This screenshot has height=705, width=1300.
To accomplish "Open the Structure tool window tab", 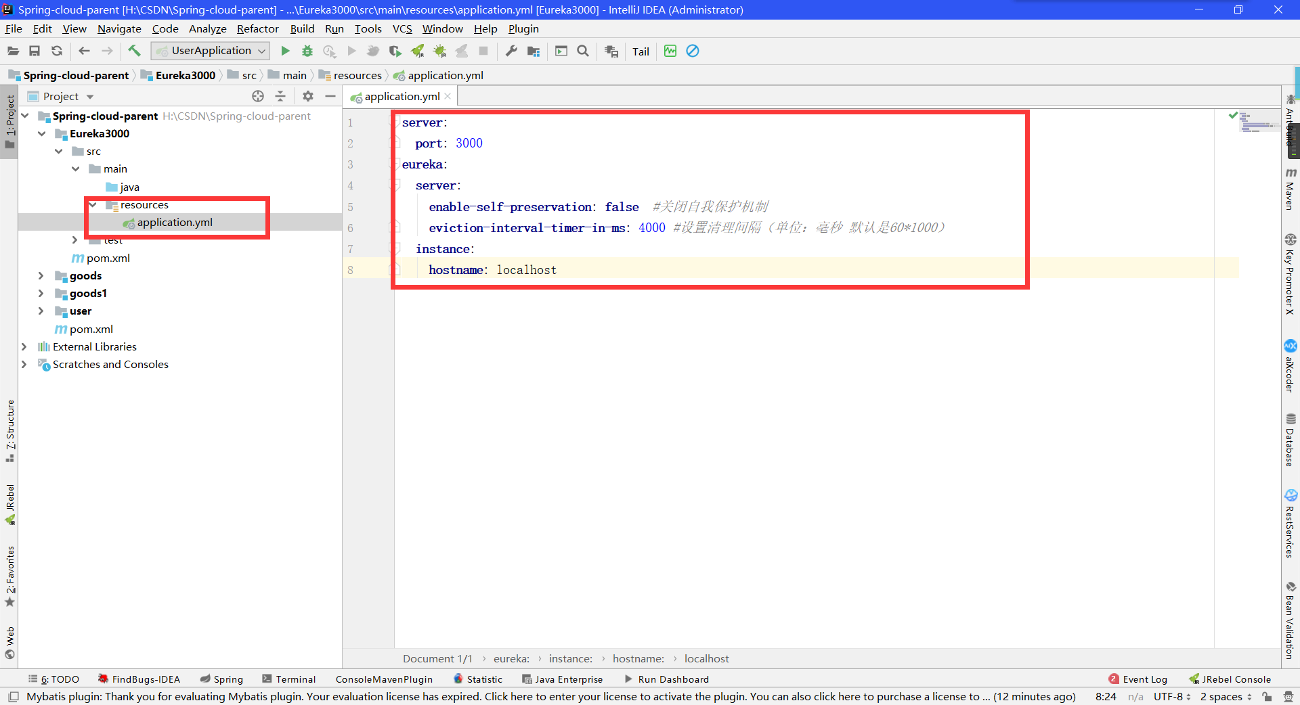I will tap(9, 431).
